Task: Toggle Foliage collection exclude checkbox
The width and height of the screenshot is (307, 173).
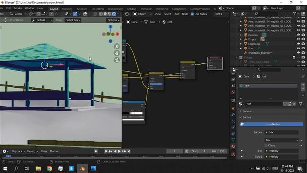Action: 294,57
